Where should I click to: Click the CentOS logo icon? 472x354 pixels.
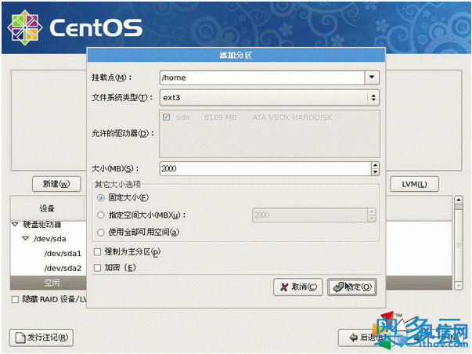point(25,27)
